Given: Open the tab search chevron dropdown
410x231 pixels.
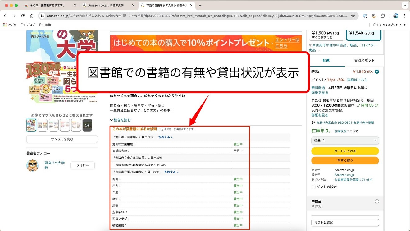Looking at the screenshot, I should pyautogui.click(x=405, y=5).
